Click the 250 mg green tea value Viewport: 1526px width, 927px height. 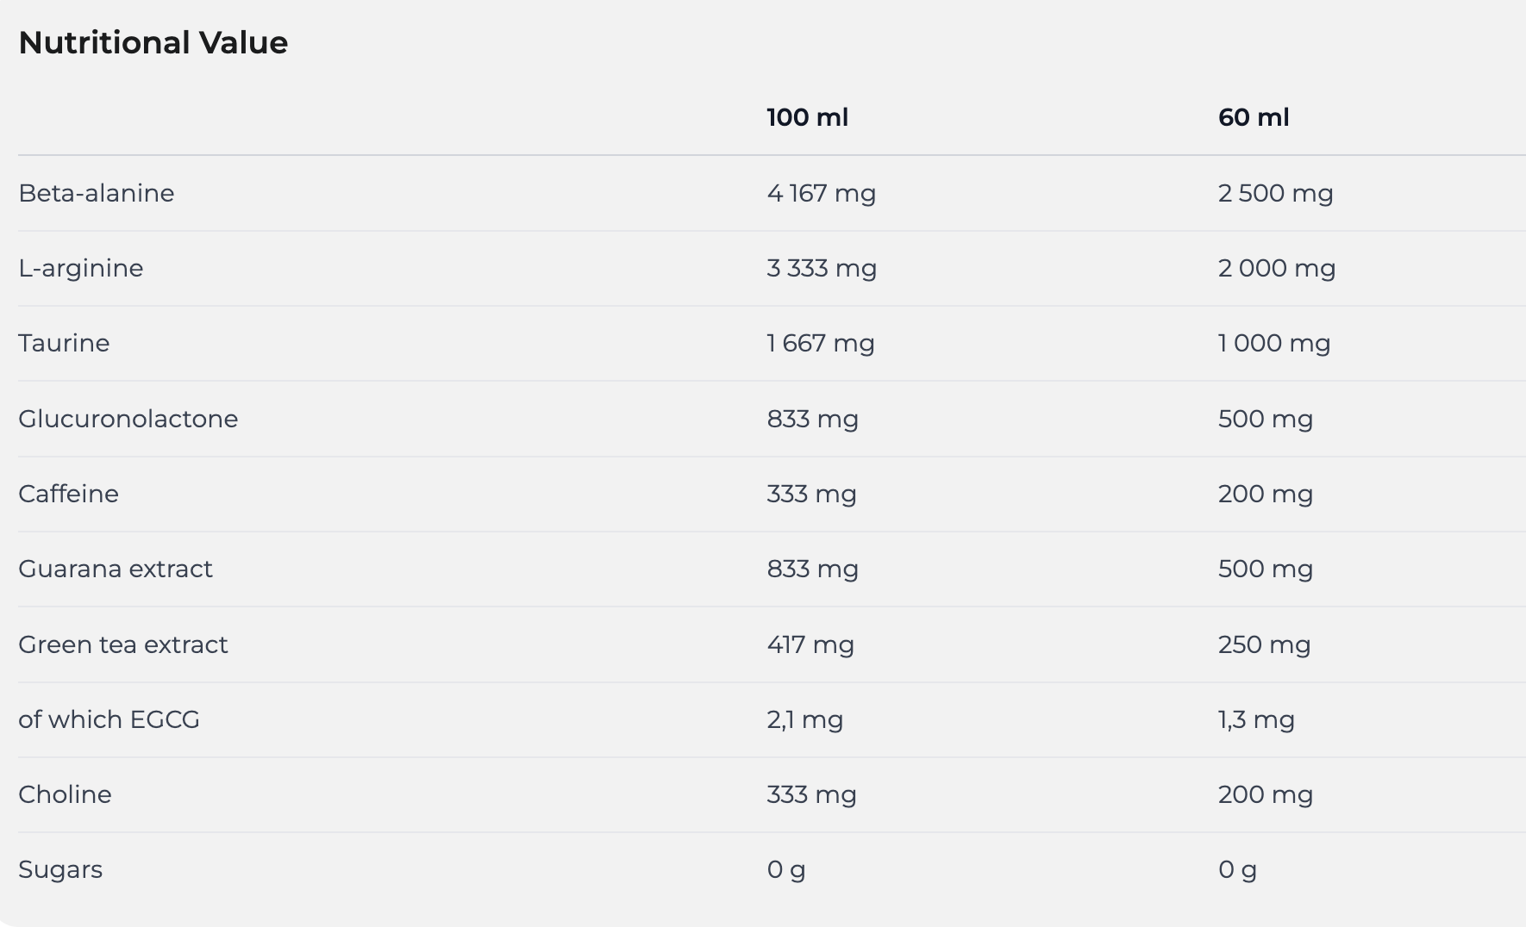[1264, 644]
